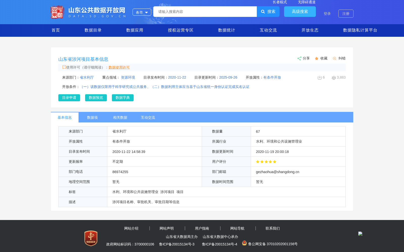Screen dimensions: 404x252
Task: Click the police shield icon in the footer
Action: [x=244, y=243]
